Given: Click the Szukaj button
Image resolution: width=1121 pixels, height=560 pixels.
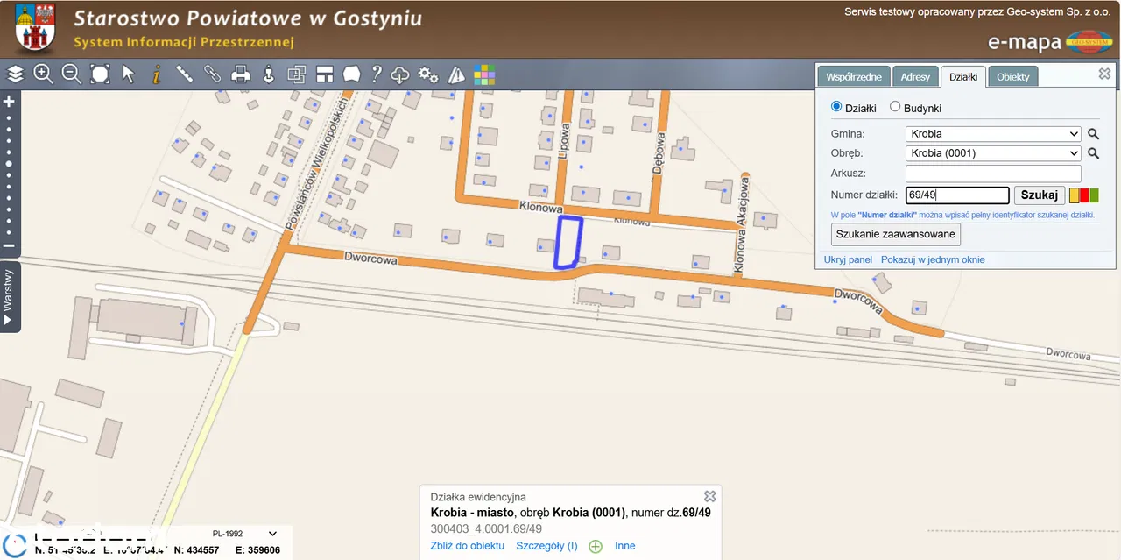Looking at the screenshot, I should click(x=1039, y=195).
